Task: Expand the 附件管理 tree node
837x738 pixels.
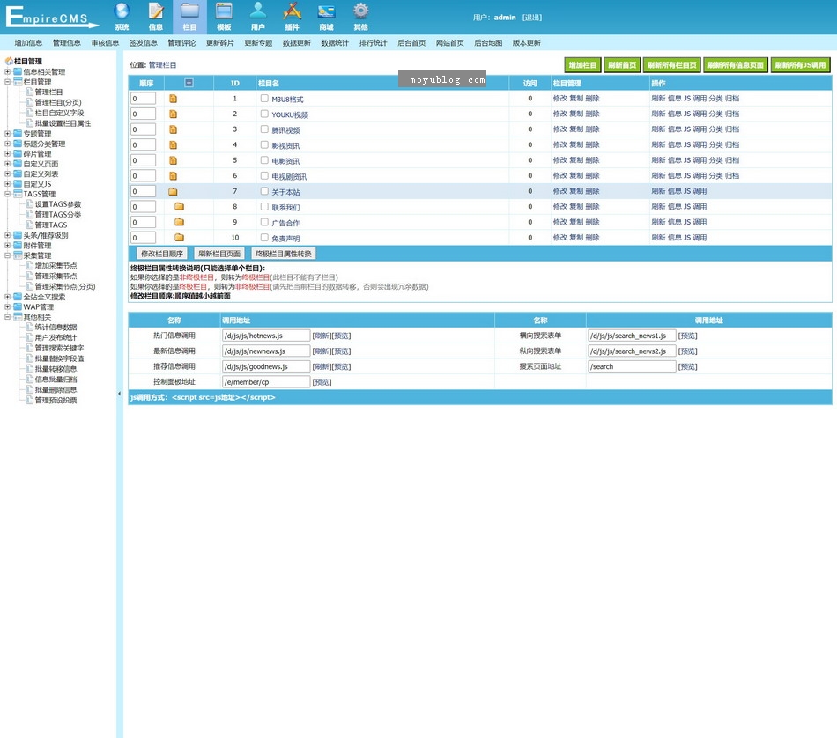Action: 7,246
